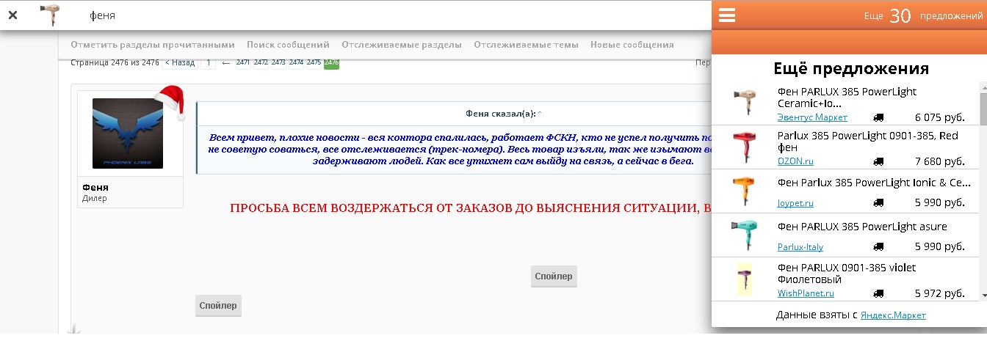987x341 pixels.
Task: Expand the left Спойлер button
Action: point(218,306)
